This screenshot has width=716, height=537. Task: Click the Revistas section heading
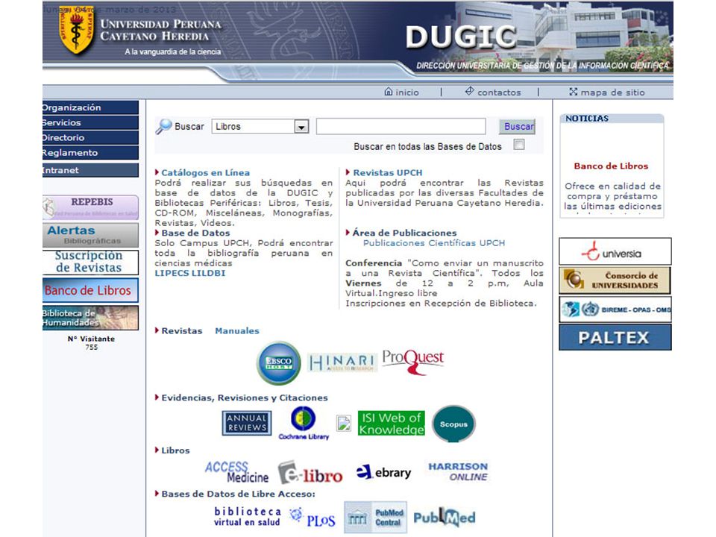click(182, 330)
